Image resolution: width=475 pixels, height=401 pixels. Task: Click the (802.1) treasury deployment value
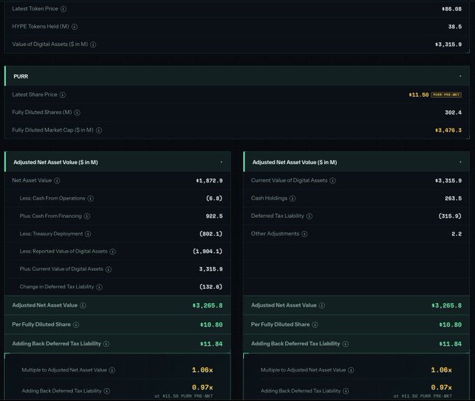click(x=211, y=234)
